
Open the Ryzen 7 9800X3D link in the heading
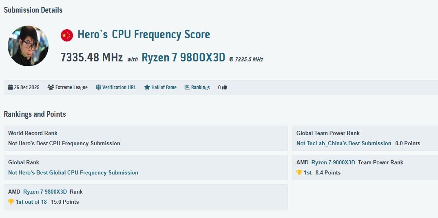pos(183,58)
